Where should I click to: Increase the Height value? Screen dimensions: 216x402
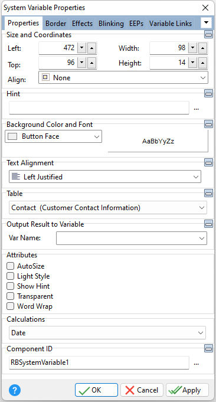click(202, 63)
